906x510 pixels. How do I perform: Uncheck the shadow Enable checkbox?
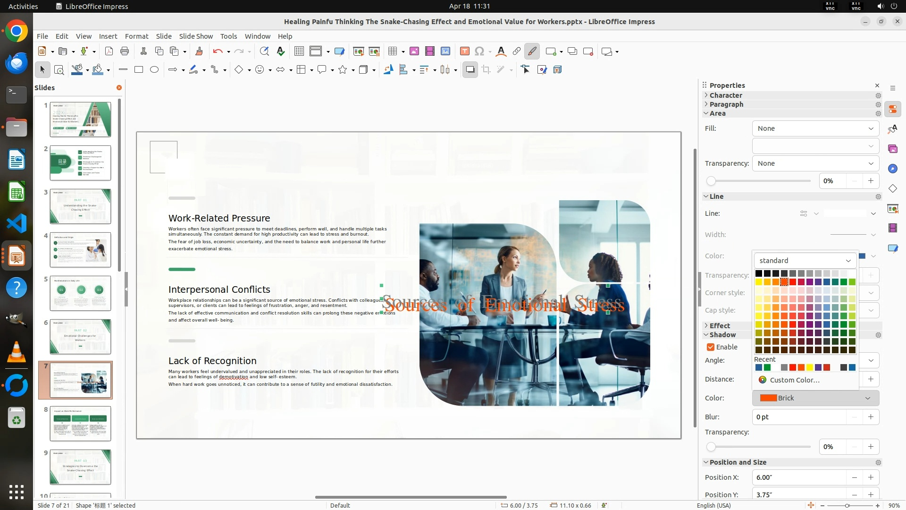pyautogui.click(x=711, y=347)
